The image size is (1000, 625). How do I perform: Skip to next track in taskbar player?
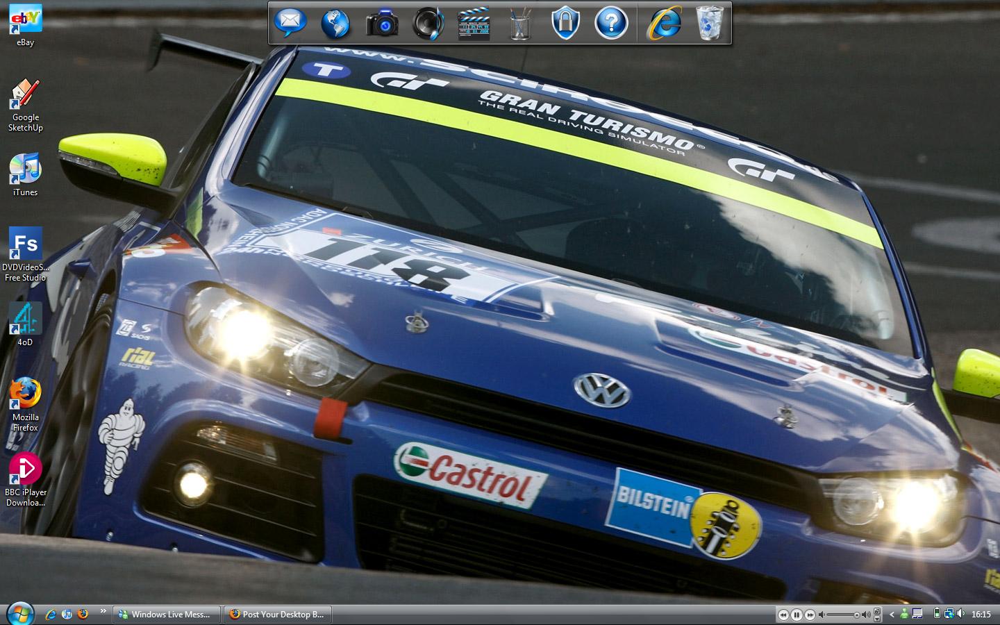click(x=810, y=615)
